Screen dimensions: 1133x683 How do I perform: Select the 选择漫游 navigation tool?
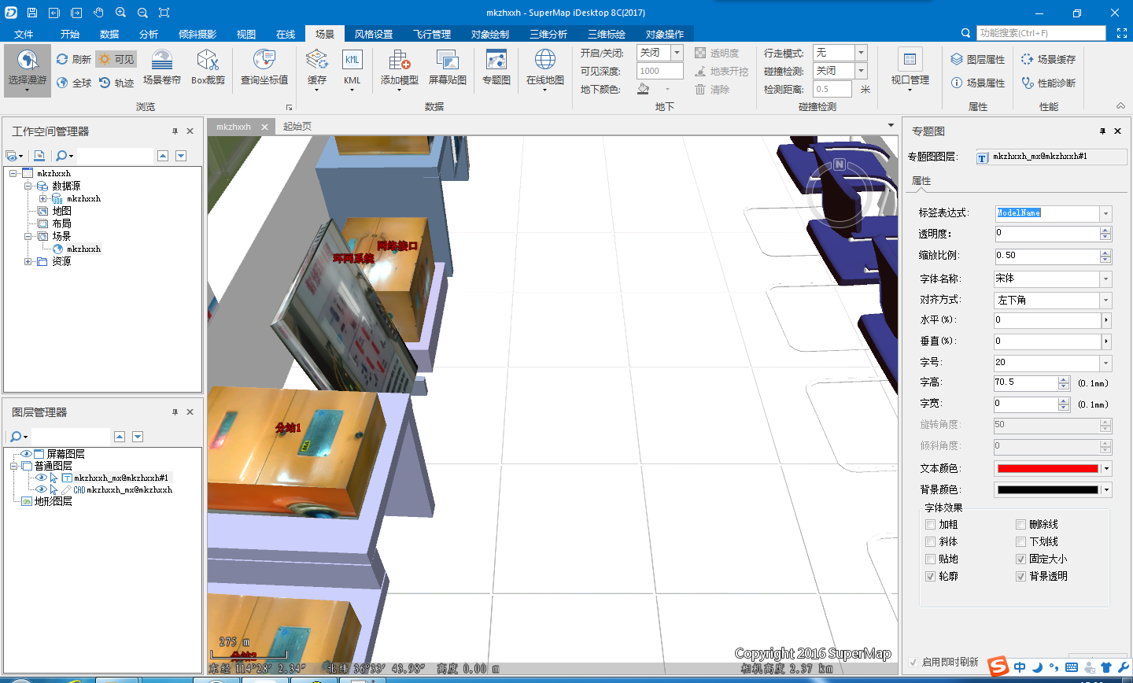pos(28,70)
